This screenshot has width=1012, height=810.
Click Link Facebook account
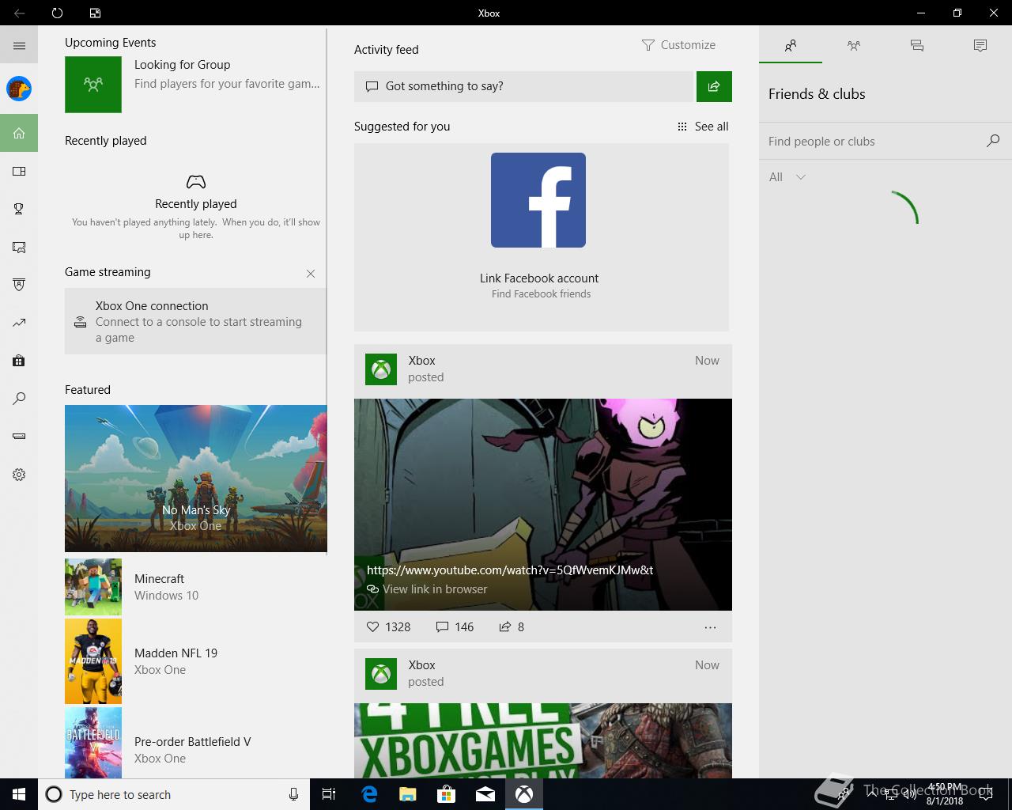click(539, 278)
